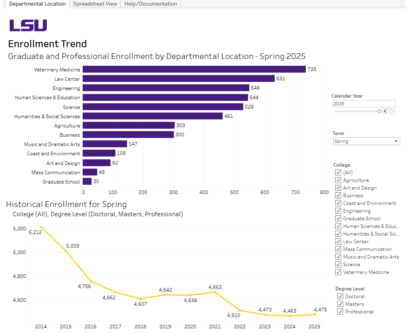Image resolution: width=407 pixels, height=334 pixels.
Task: Disable the Doctoral degree level
Action: [x=340, y=296]
